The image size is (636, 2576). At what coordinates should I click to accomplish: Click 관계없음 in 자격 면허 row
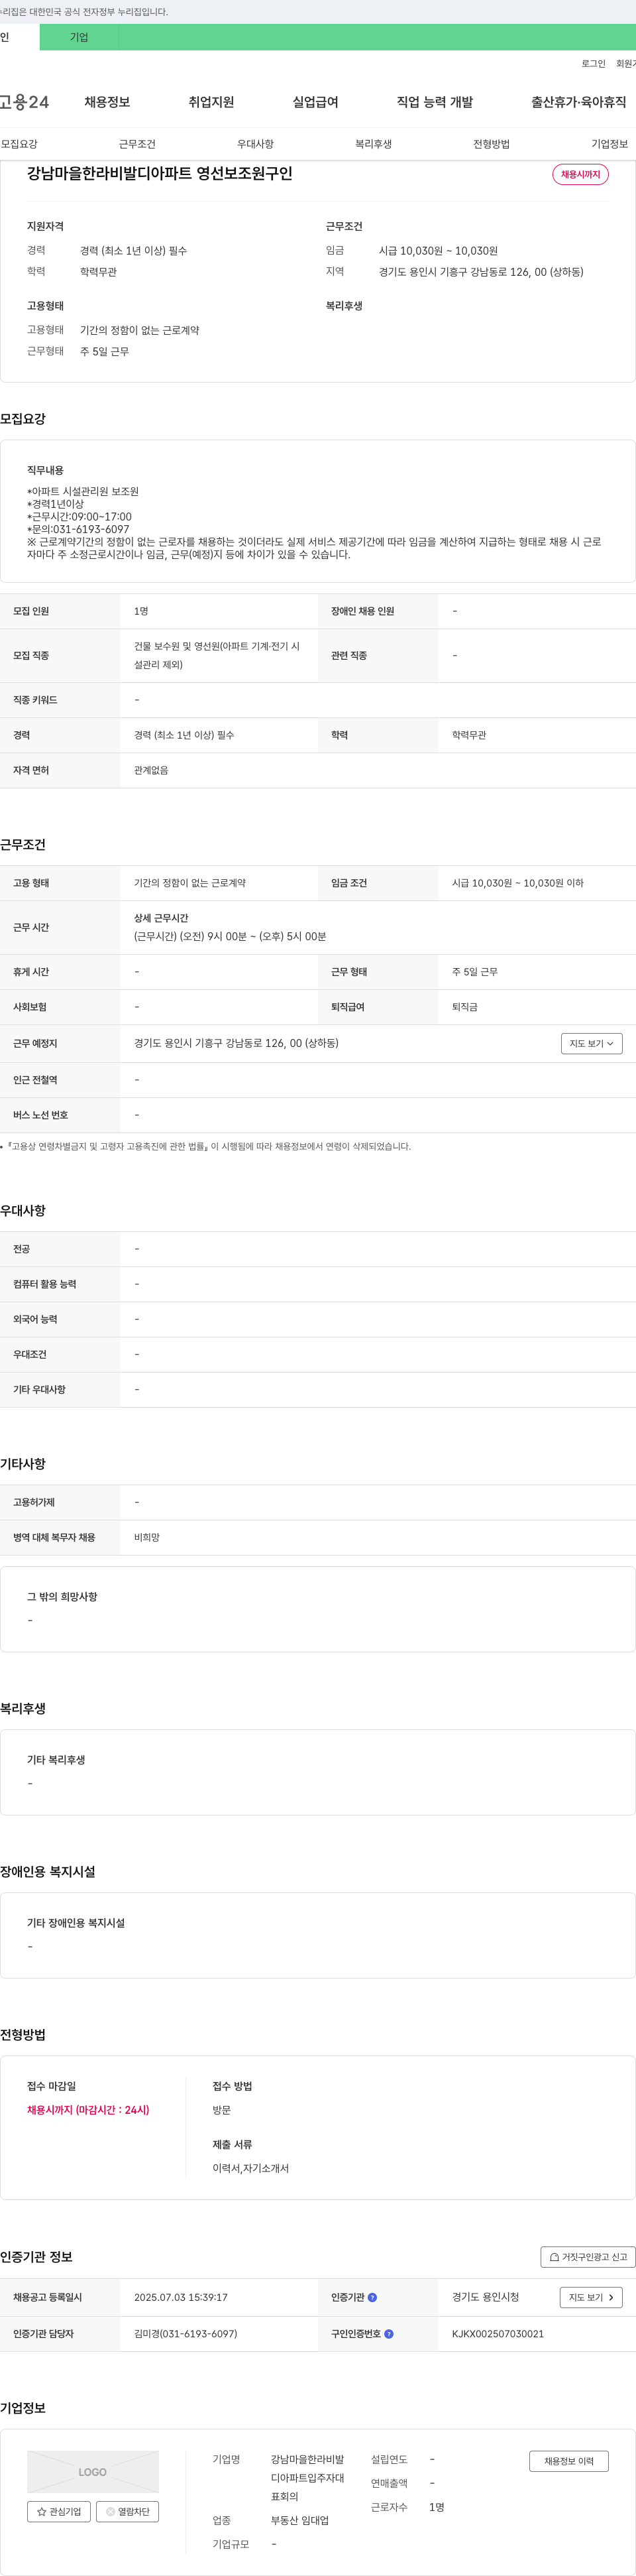click(151, 770)
